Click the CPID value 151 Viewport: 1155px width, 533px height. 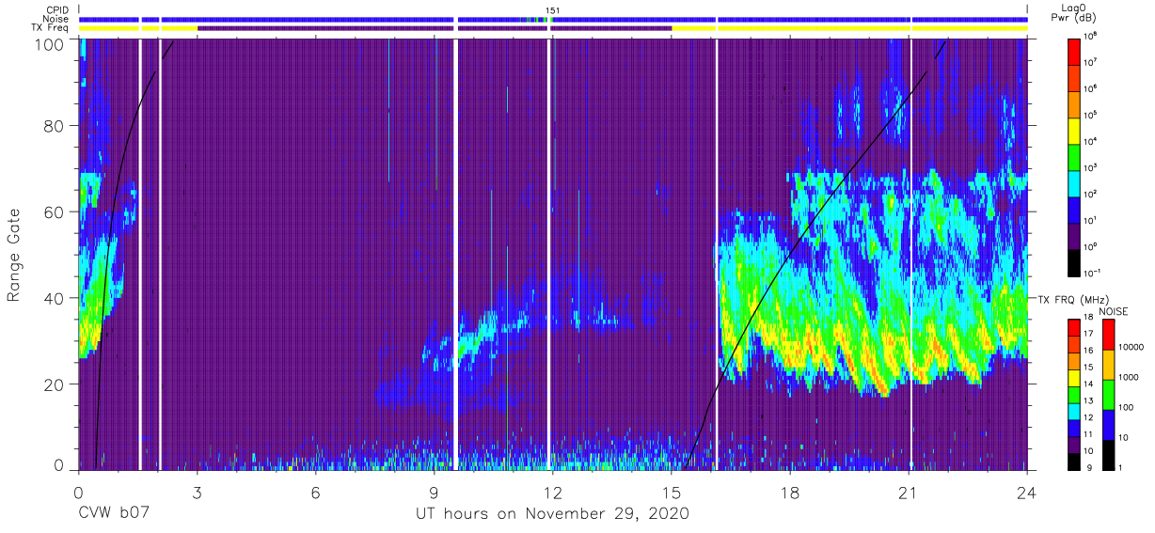coord(553,10)
